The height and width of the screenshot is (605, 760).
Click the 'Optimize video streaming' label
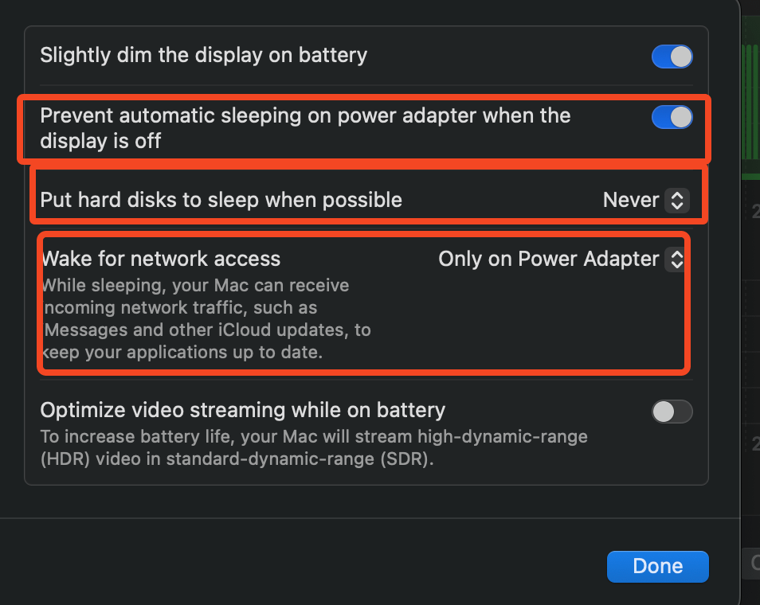point(242,410)
